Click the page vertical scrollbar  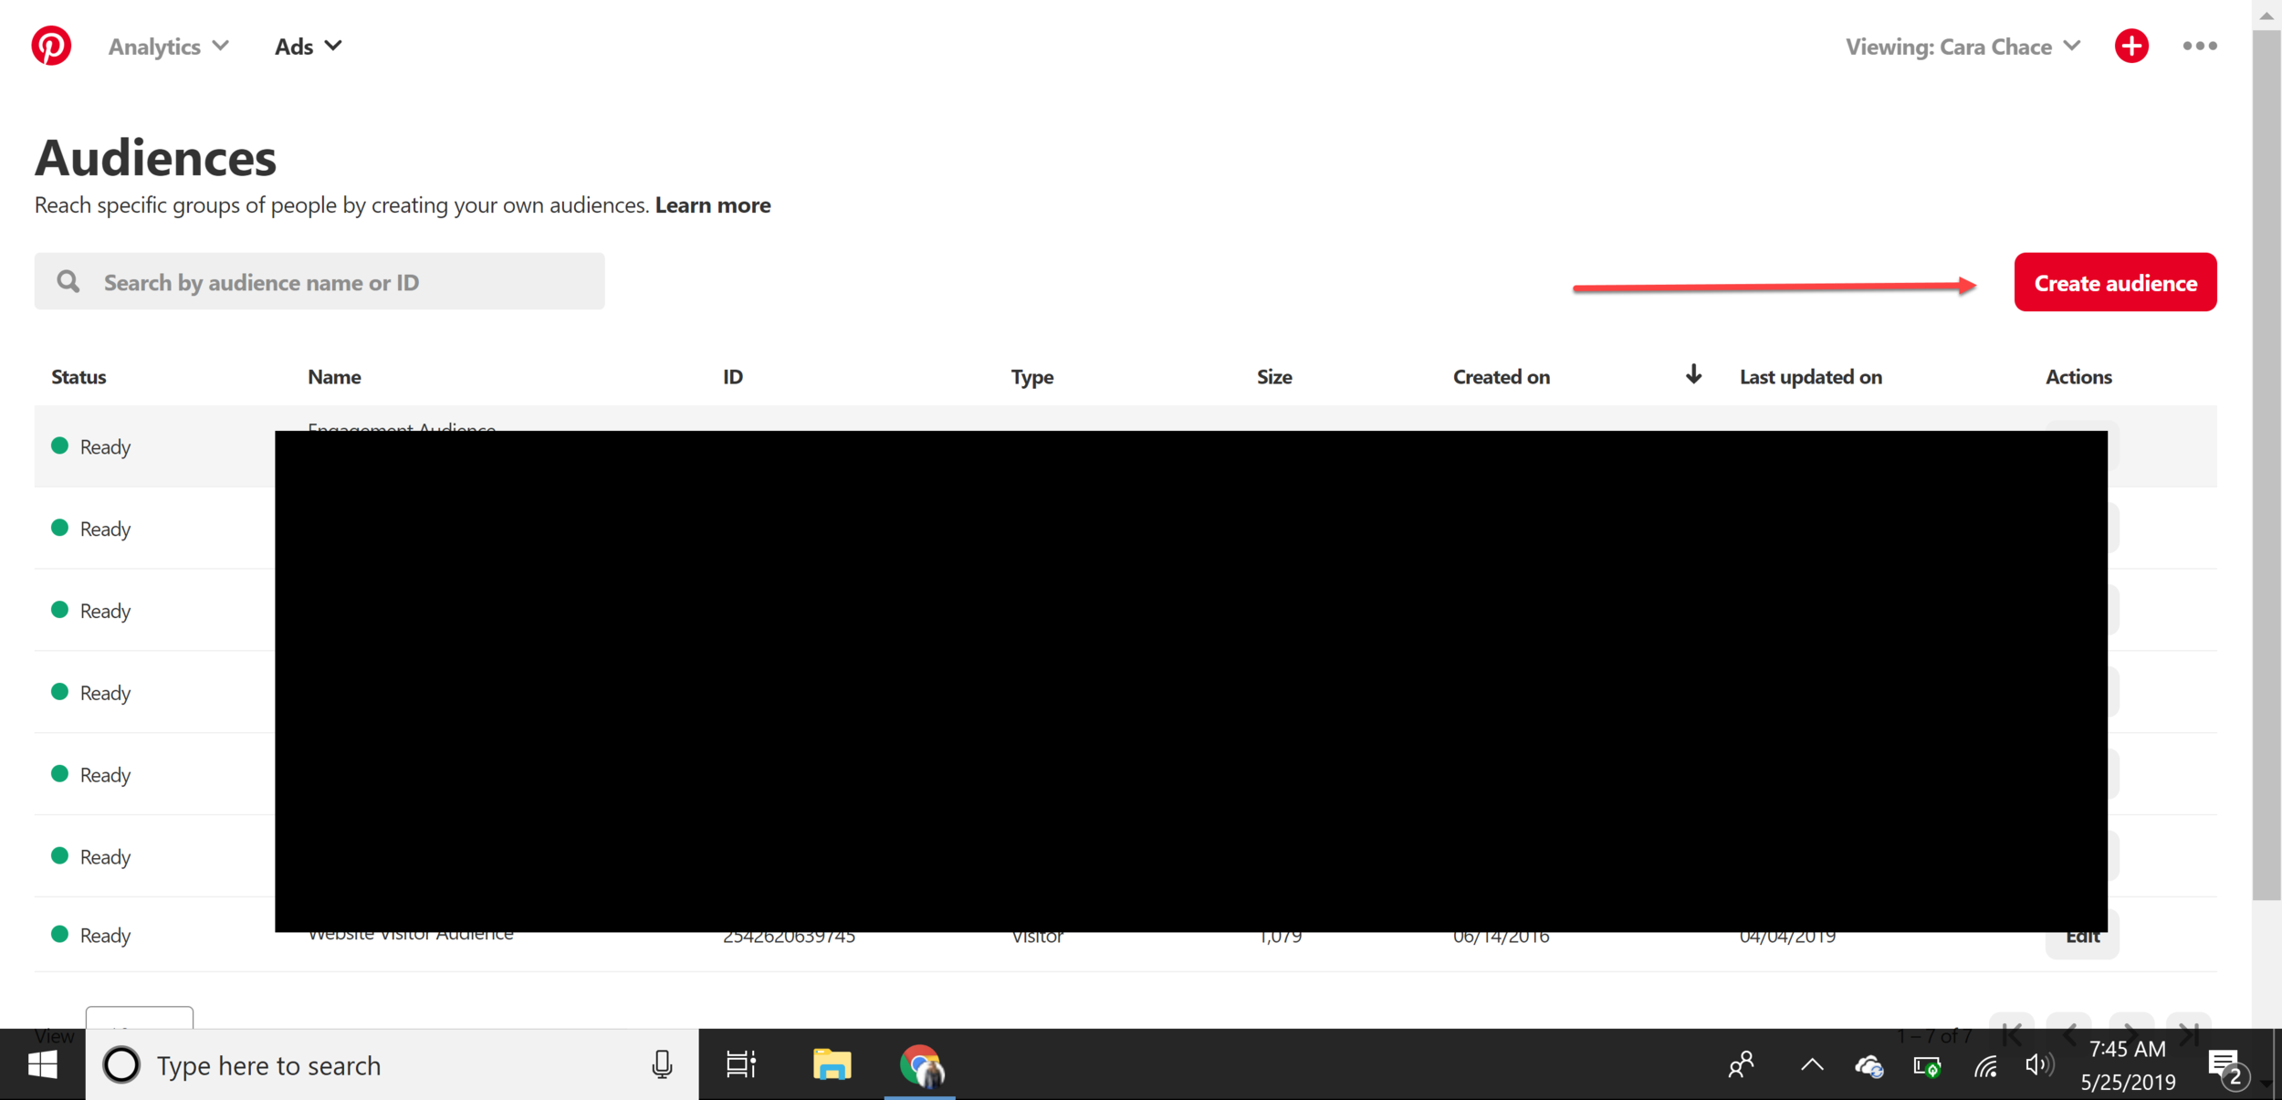(2266, 466)
